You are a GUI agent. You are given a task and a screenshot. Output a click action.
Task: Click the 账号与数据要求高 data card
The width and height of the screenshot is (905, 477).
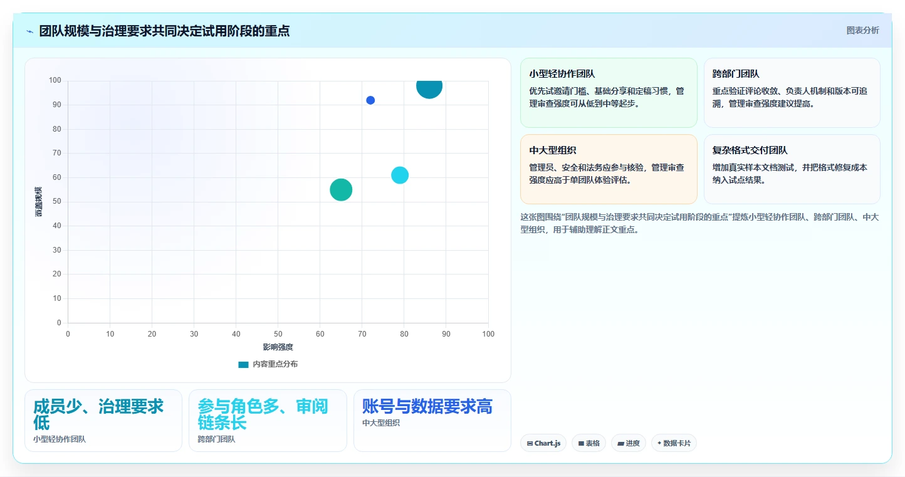click(x=432, y=421)
